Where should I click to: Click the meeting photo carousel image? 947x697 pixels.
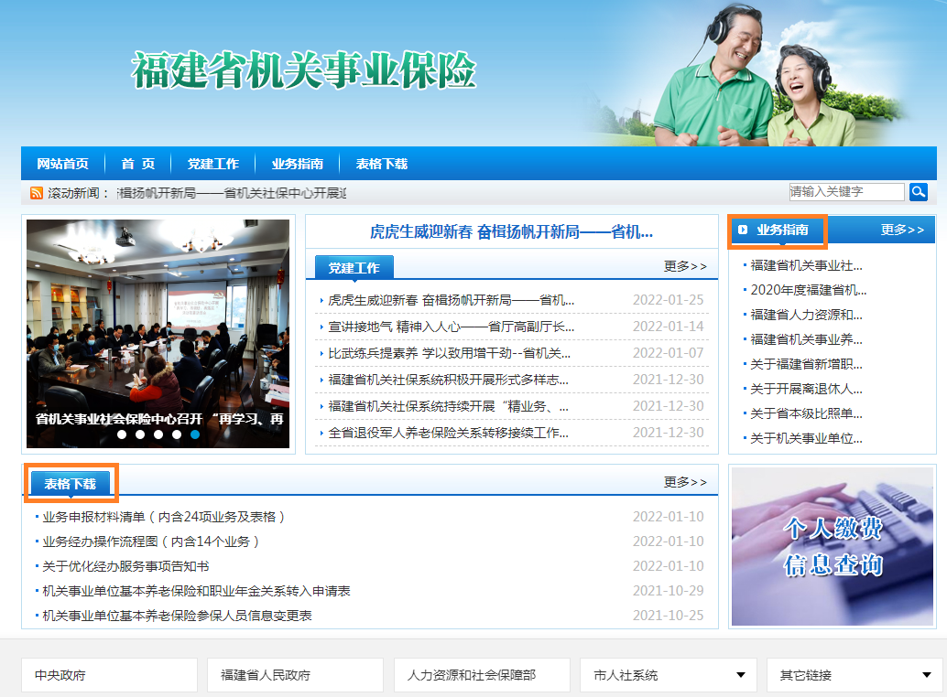pyautogui.click(x=158, y=320)
